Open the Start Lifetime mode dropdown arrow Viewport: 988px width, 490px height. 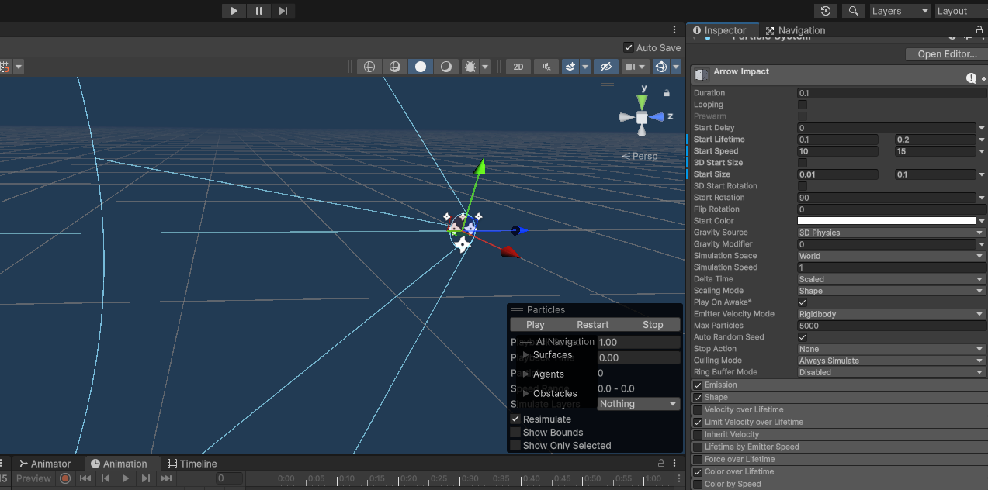click(x=982, y=140)
